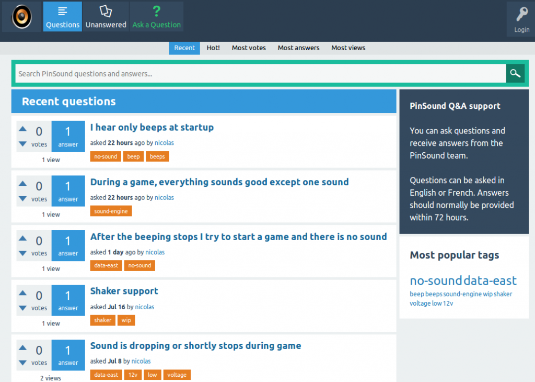The width and height of the screenshot is (535, 382).
Task: Open the Questions nav section
Action: coord(63,16)
